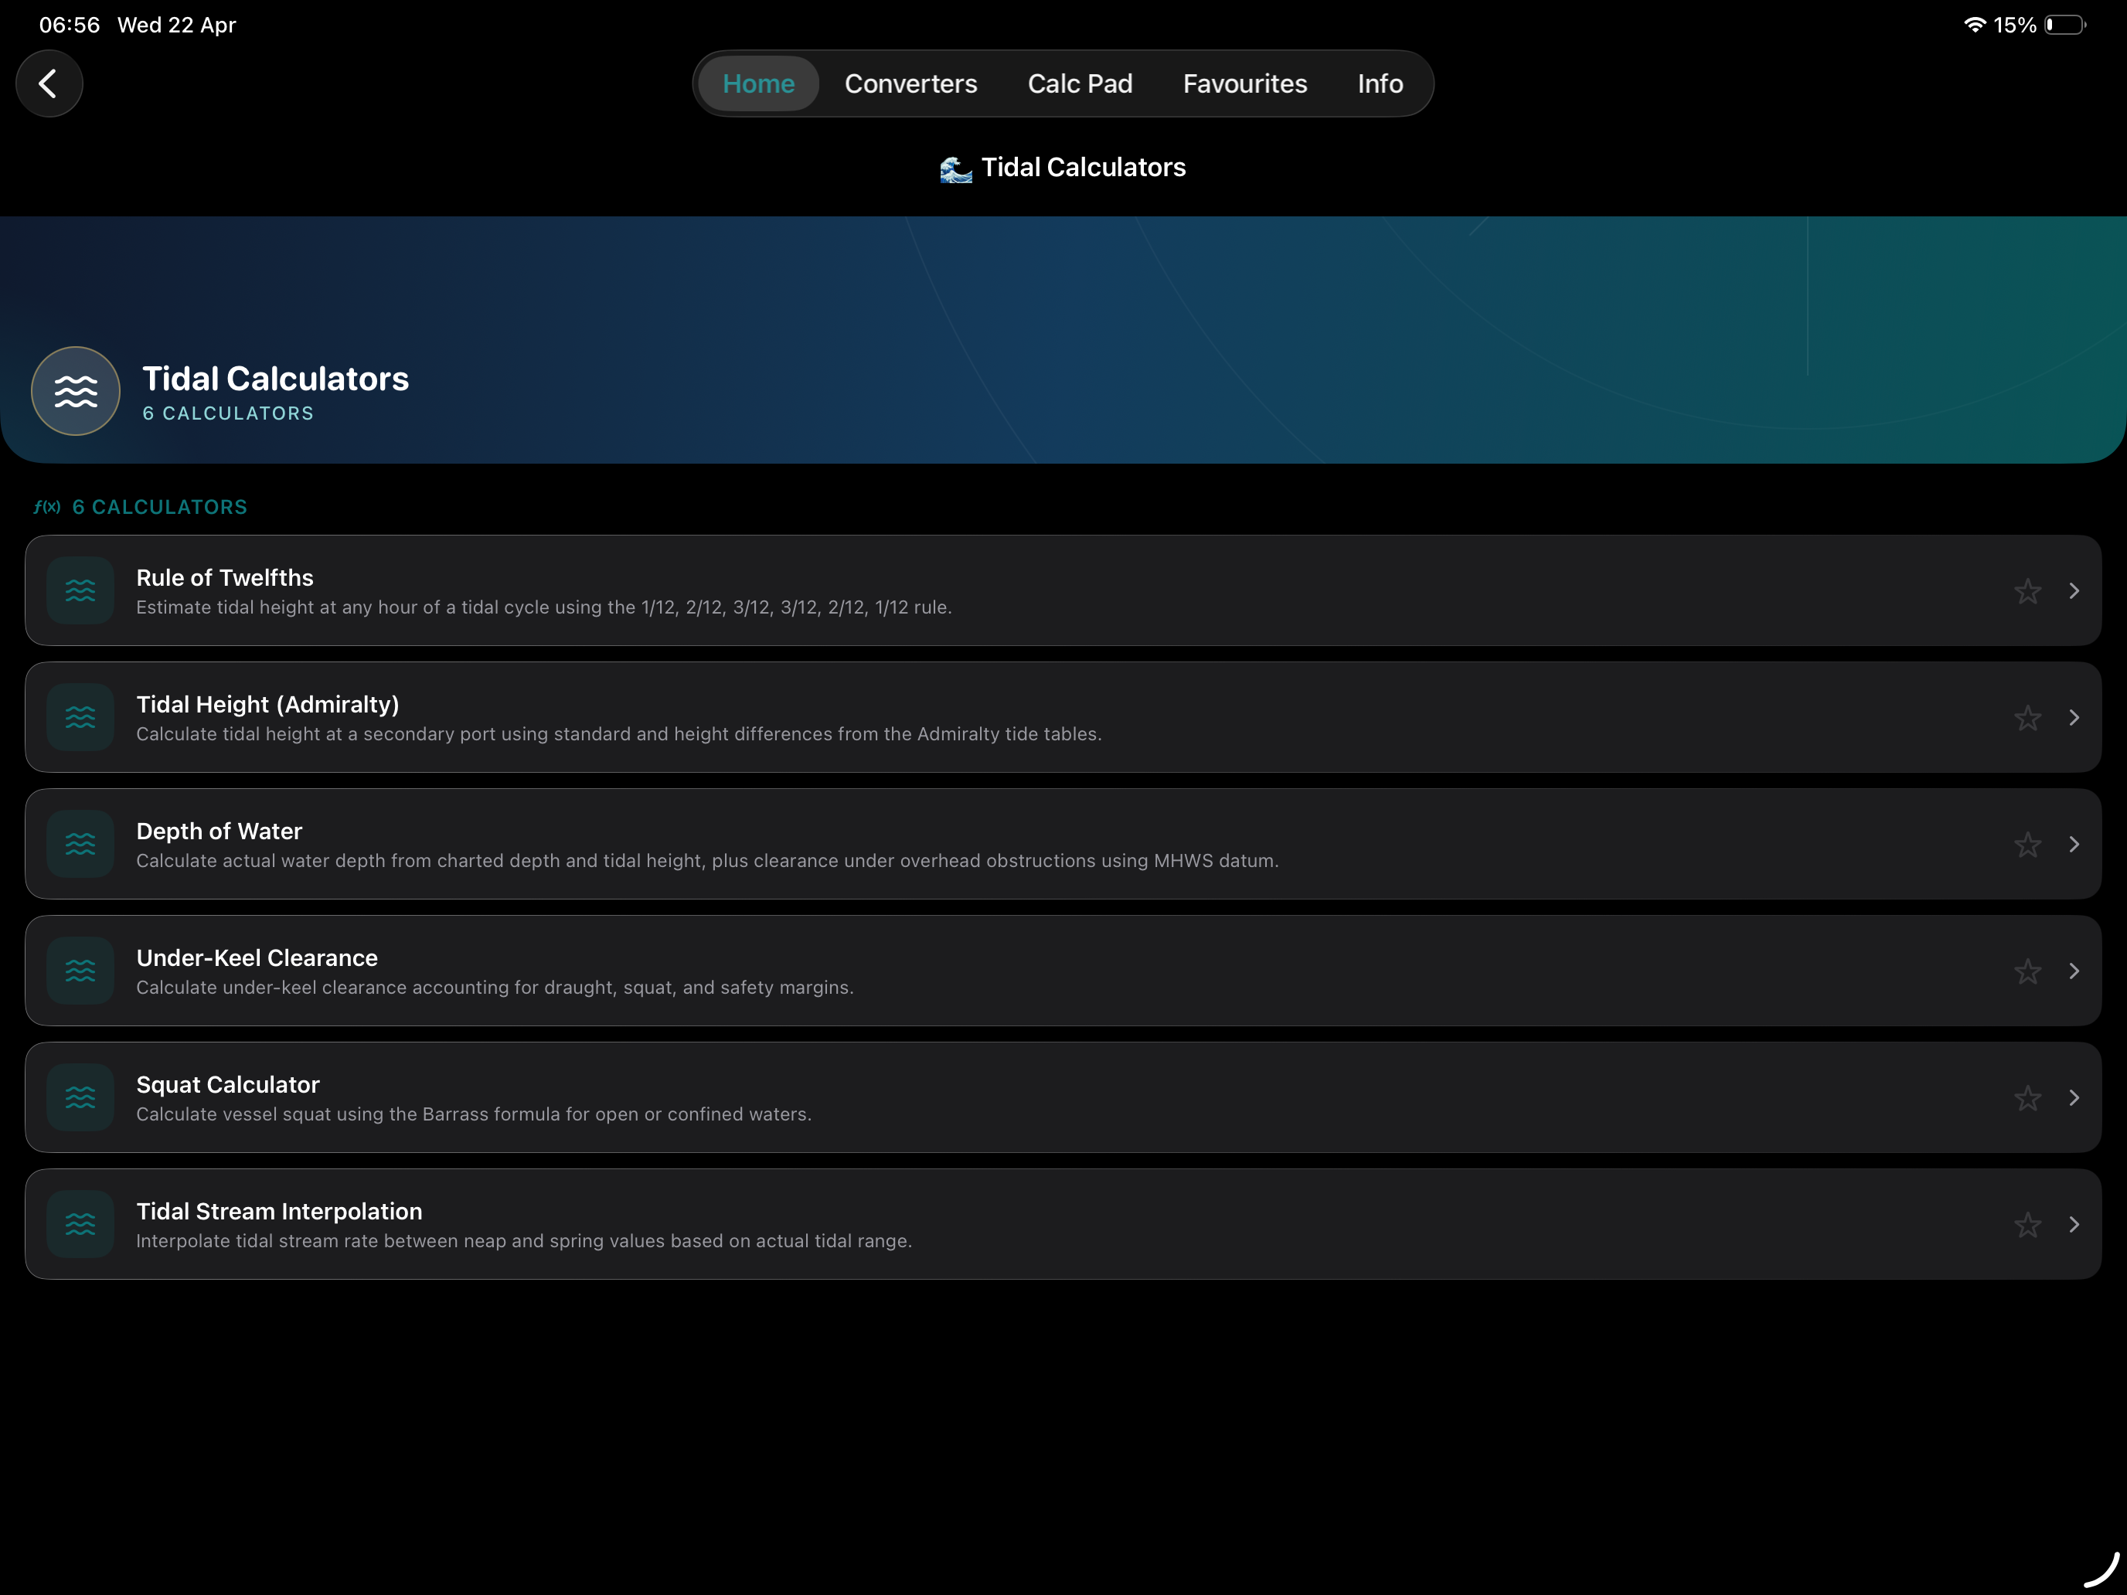Viewport: 2127px width, 1595px height.
Task: Switch to the Converters tab
Action: pyautogui.click(x=910, y=83)
